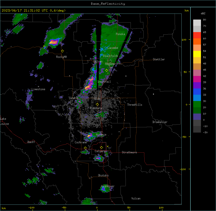Click the Airdrie city label
Viewport: 216px width, 211px height.
click(101, 135)
